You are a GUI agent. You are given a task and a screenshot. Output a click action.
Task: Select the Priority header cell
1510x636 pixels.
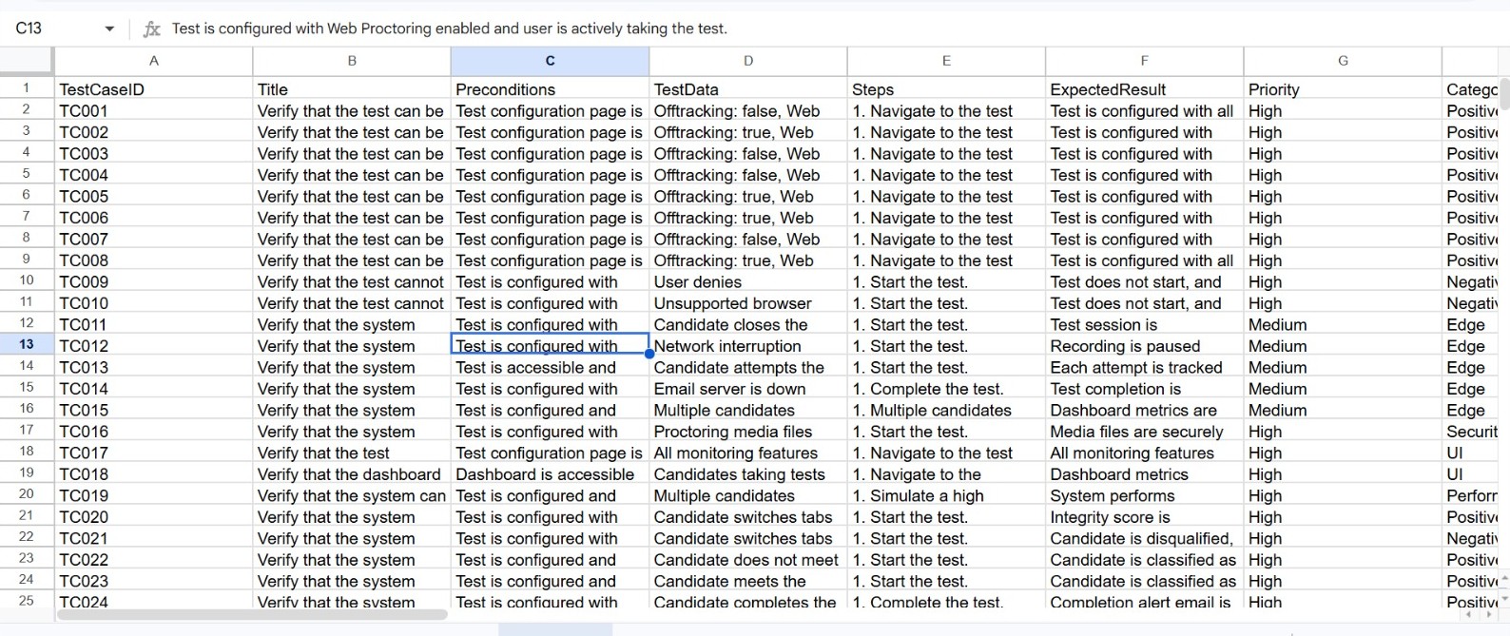pos(1342,89)
